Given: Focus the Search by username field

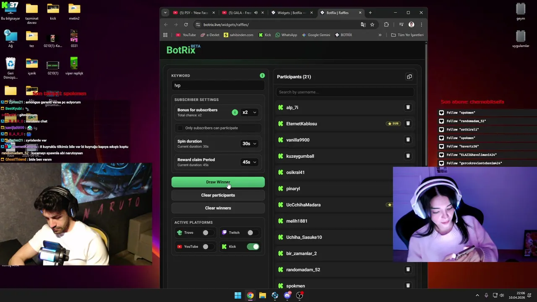Looking at the screenshot, I should tap(345, 92).
